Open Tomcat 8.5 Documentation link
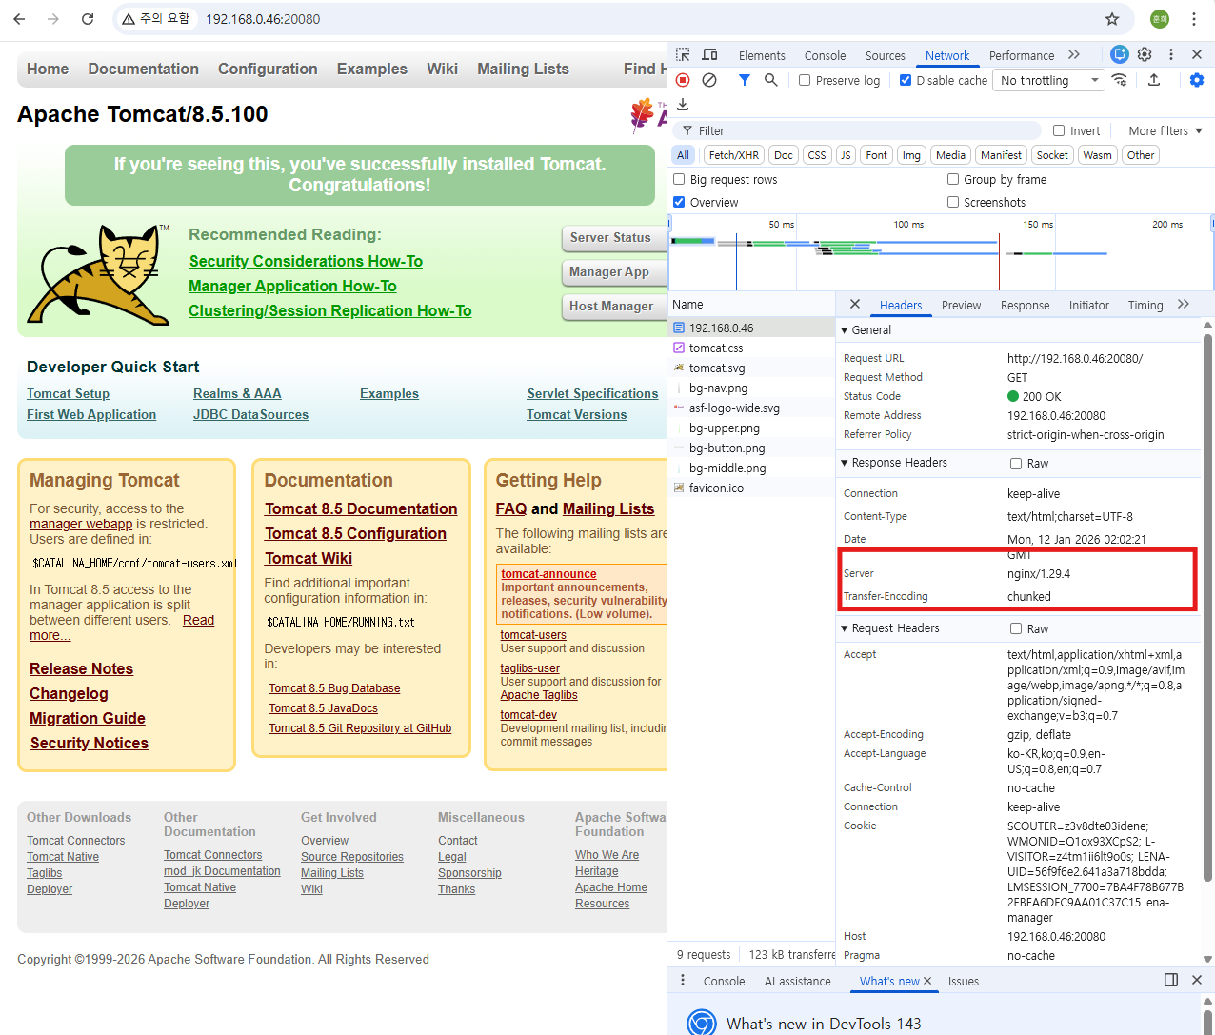This screenshot has width=1215, height=1035. pos(361,508)
